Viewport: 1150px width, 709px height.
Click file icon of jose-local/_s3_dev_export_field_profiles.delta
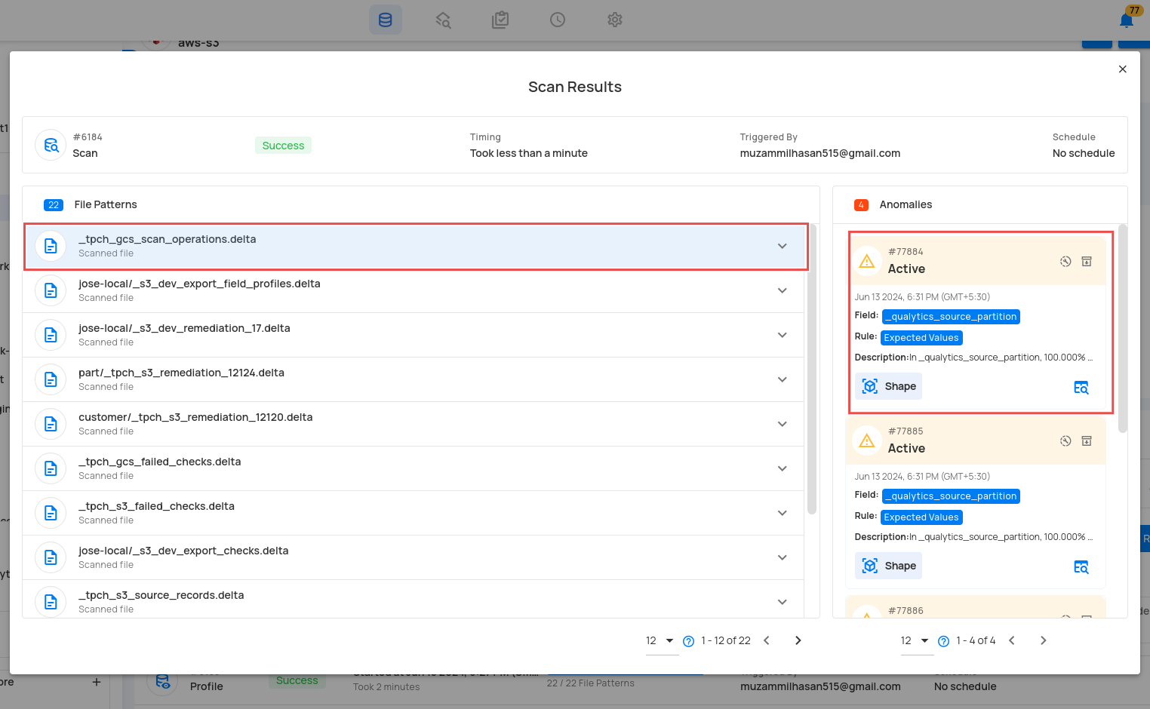pyautogui.click(x=51, y=290)
